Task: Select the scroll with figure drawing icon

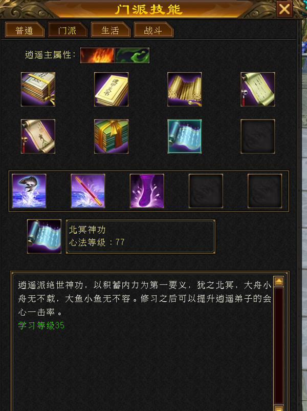Action: tap(38, 136)
